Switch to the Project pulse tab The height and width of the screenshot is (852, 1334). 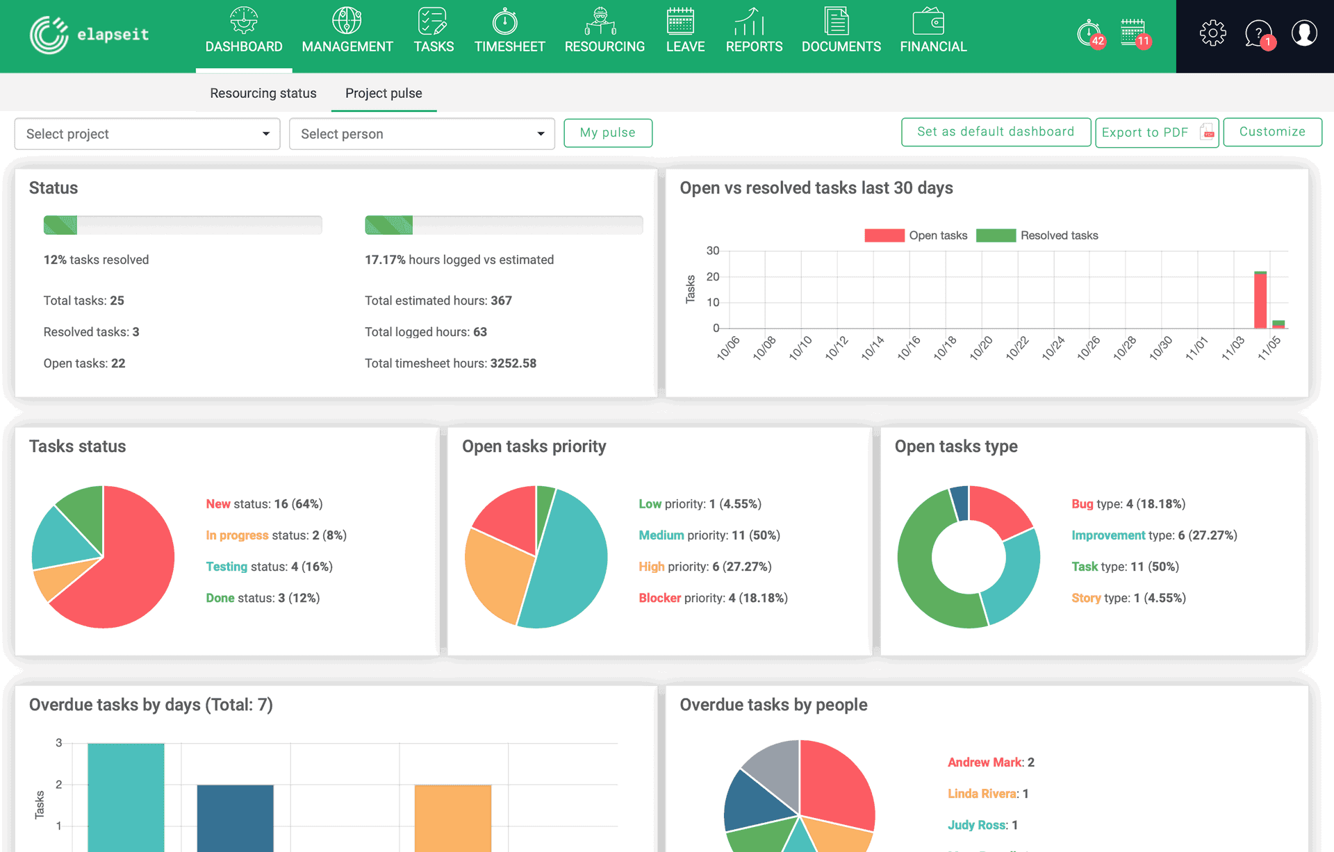click(x=384, y=92)
